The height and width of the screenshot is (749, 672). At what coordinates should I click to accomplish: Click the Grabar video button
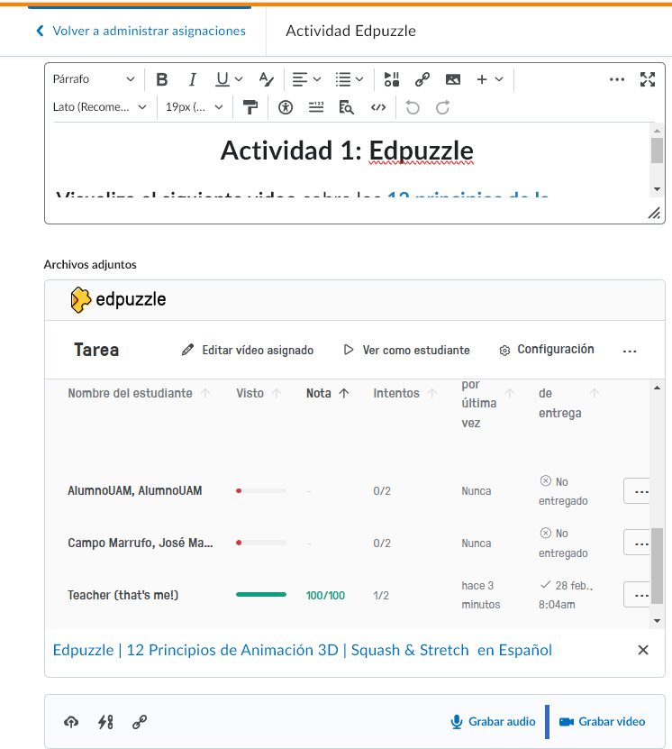coord(602,721)
